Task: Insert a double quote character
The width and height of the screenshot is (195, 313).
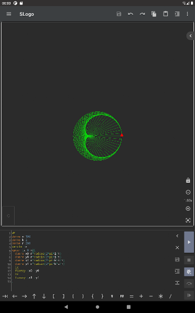Action: coord(122,296)
